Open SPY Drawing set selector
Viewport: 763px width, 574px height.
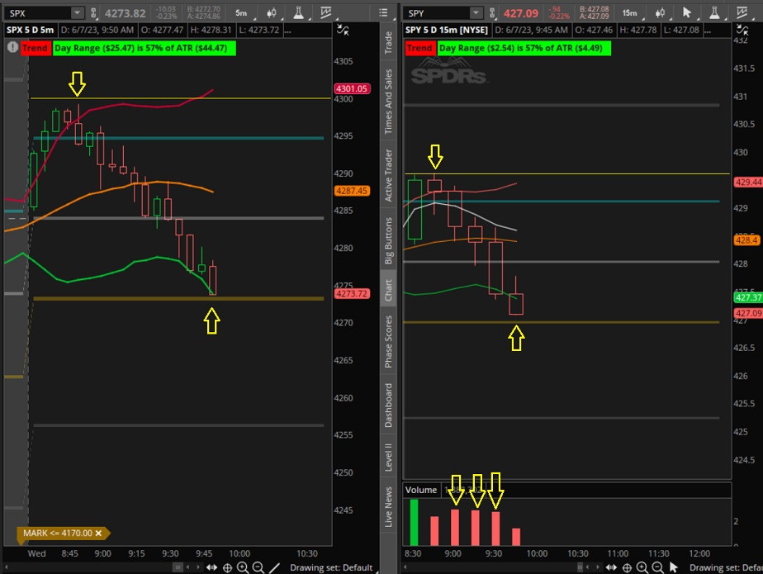(x=726, y=567)
